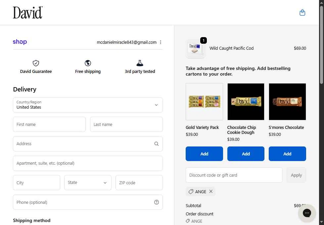Open Wild Caught Pacific Cod thumbnail
The width and height of the screenshot is (324, 225).
(x=196, y=48)
